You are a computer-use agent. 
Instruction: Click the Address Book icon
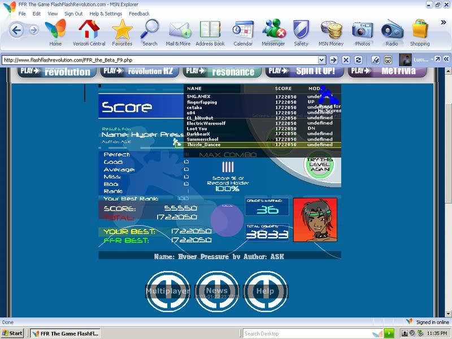point(210,30)
